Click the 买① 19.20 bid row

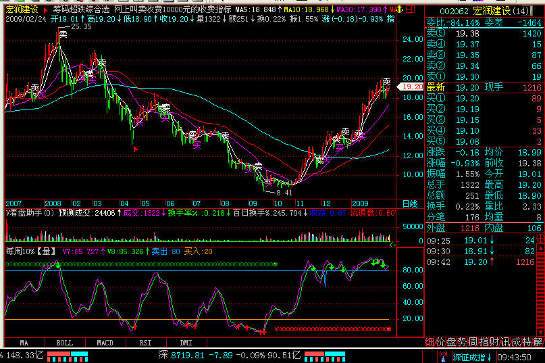click(484, 98)
